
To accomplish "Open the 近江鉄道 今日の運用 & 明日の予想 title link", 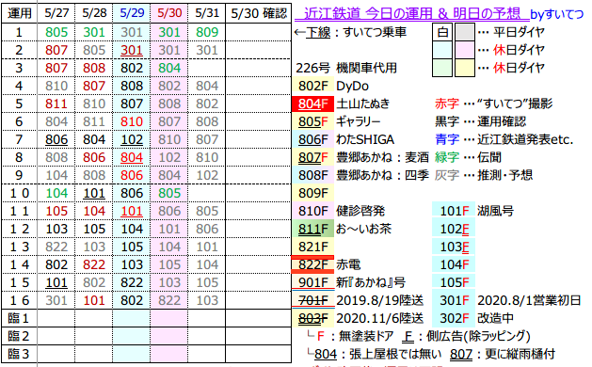I will [411, 13].
